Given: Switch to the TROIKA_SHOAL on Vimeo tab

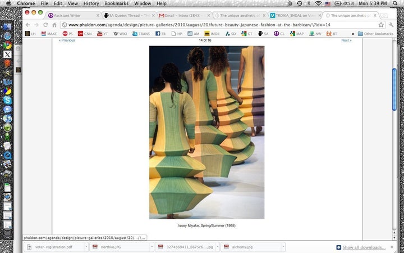Looking at the screenshot, I should pos(295,16).
